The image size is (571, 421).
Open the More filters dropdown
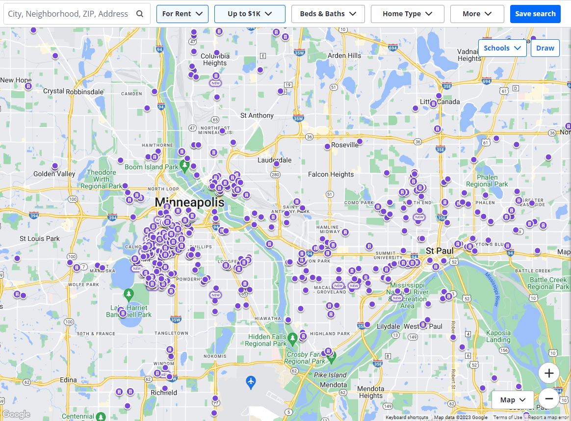coord(477,14)
